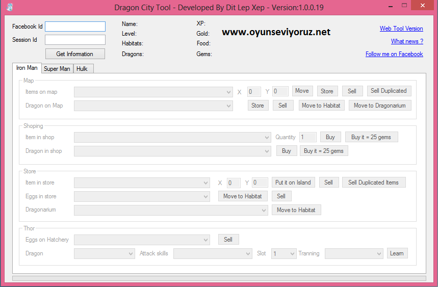This screenshot has height=287, width=438.
Task: Click the Quantity input field
Action: [x=308, y=137]
